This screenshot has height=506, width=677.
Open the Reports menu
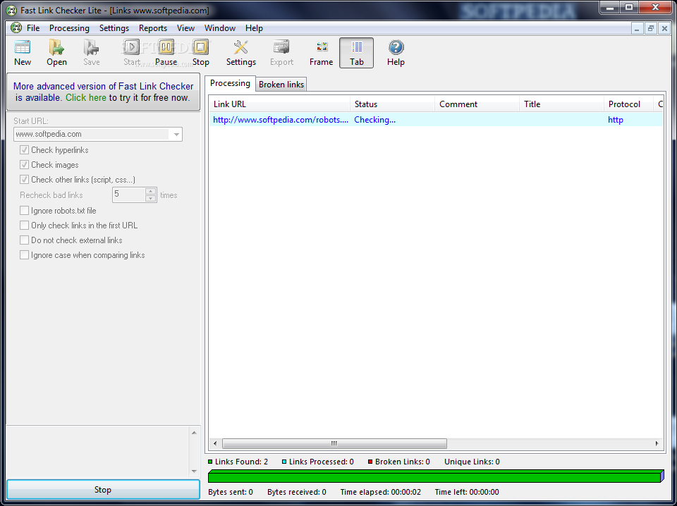click(153, 28)
